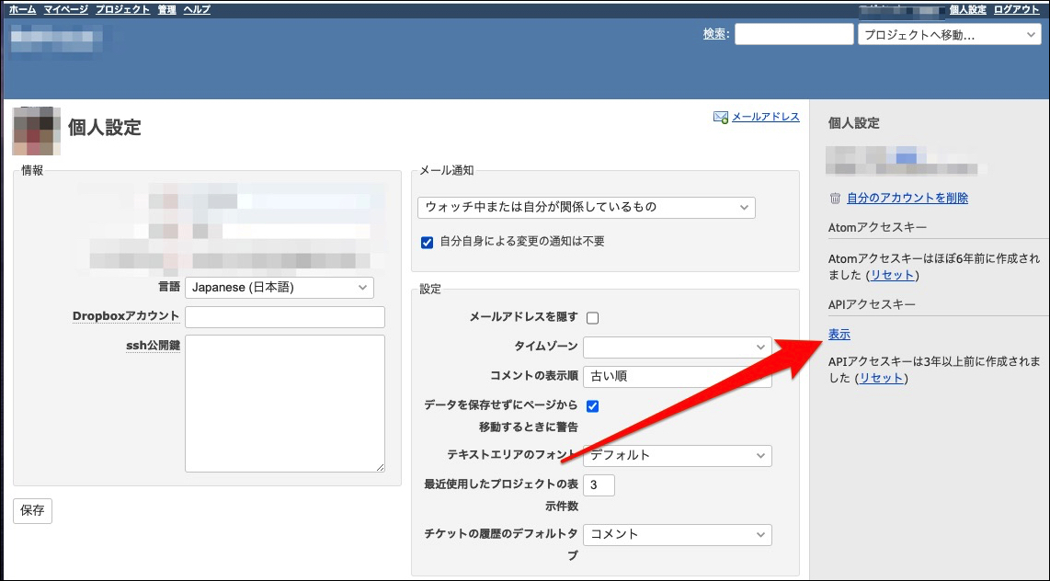Open the タイムゾーン dropdown
Screen dimensions: 1050x581
tap(678, 347)
